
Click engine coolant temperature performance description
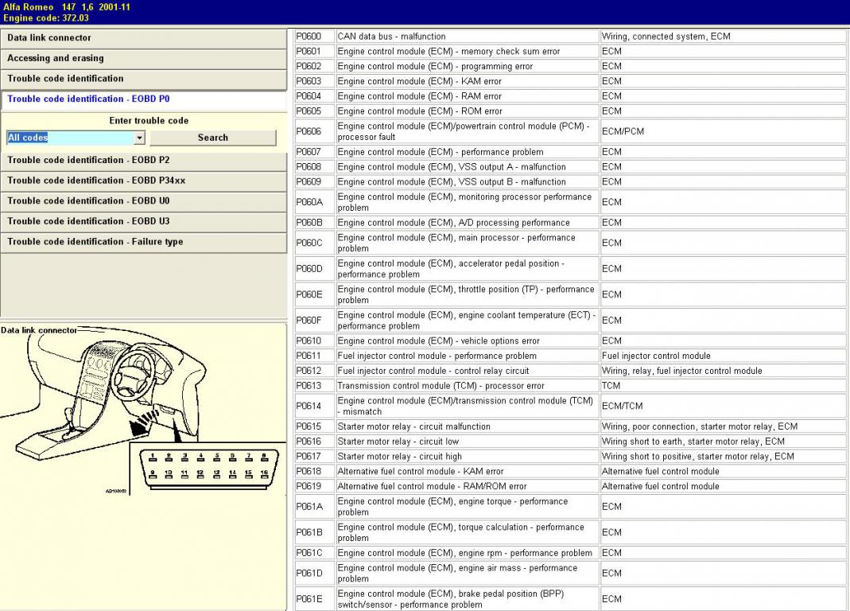click(x=467, y=320)
